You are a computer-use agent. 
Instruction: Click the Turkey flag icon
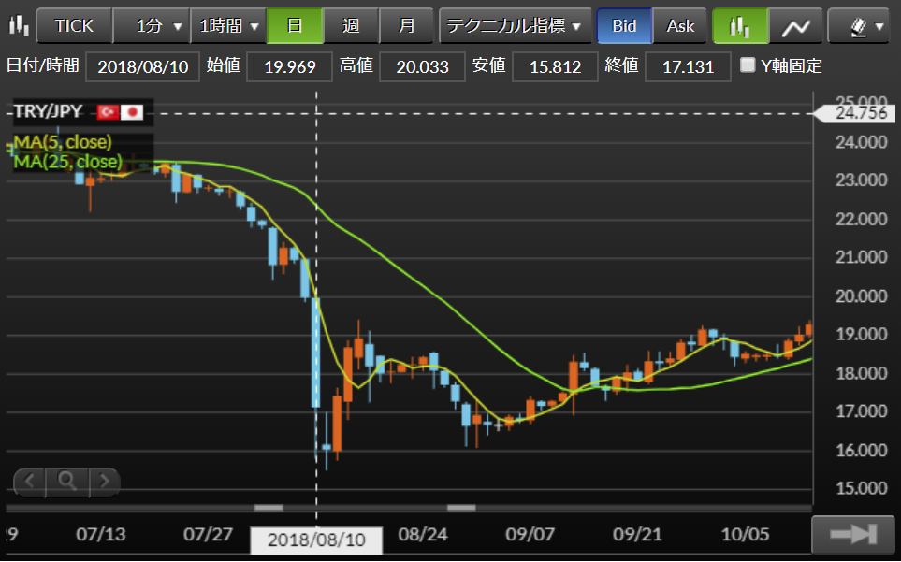(108, 112)
